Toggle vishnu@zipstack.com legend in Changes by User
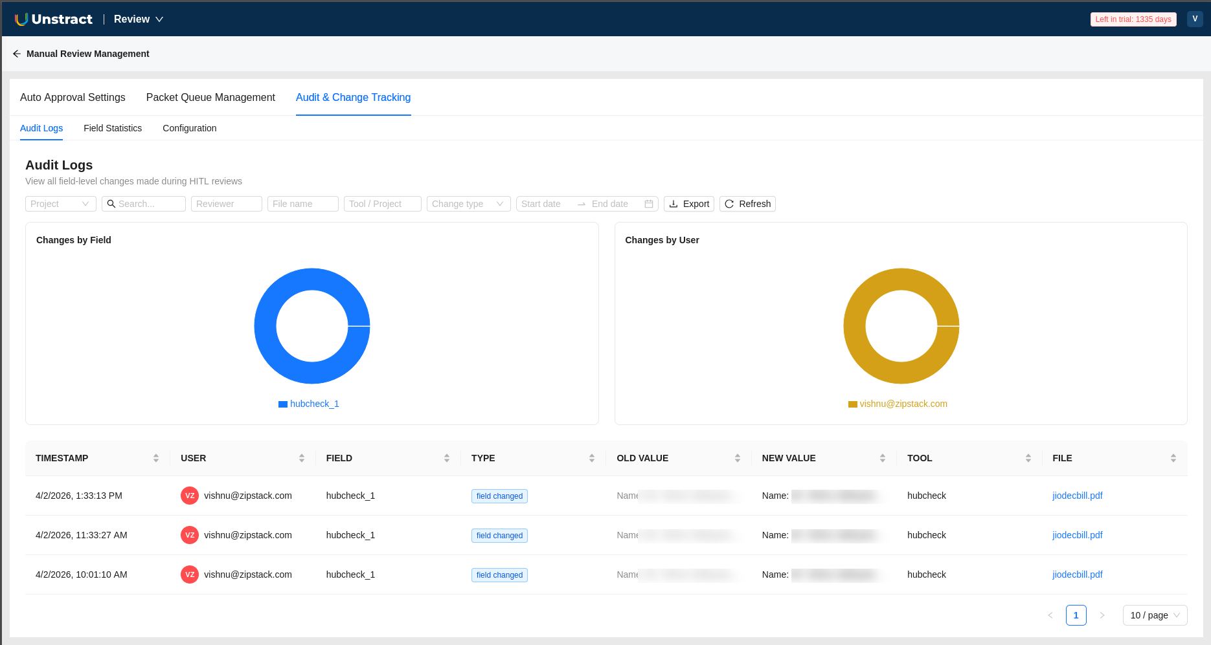 point(898,404)
